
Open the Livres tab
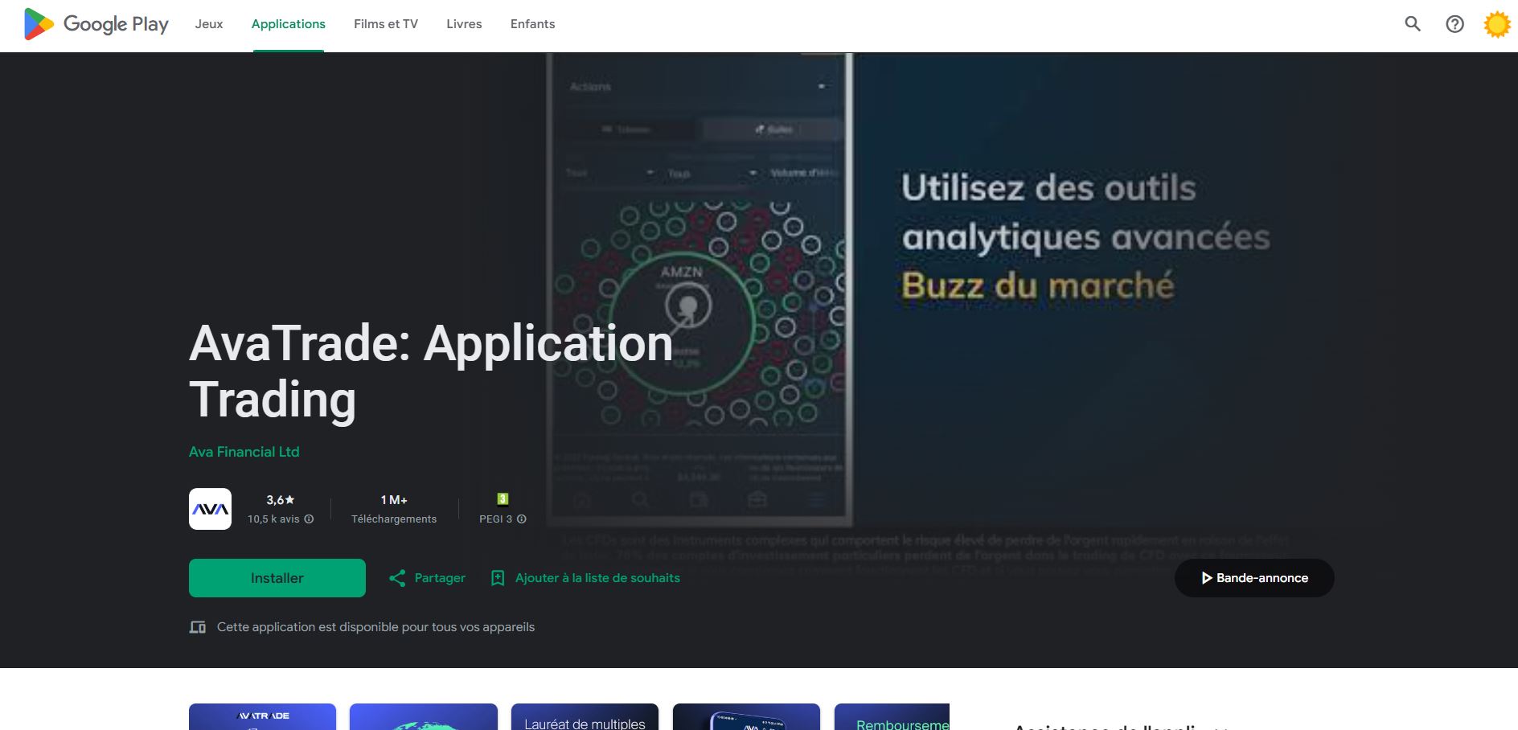(x=464, y=24)
